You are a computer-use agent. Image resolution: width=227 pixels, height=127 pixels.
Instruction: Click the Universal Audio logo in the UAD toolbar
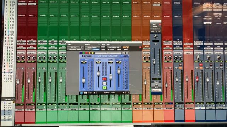[81, 93]
